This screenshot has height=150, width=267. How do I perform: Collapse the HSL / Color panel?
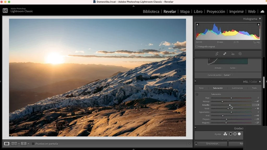[x=260, y=82]
